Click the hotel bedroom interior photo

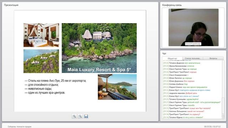[x=41, y=35]
